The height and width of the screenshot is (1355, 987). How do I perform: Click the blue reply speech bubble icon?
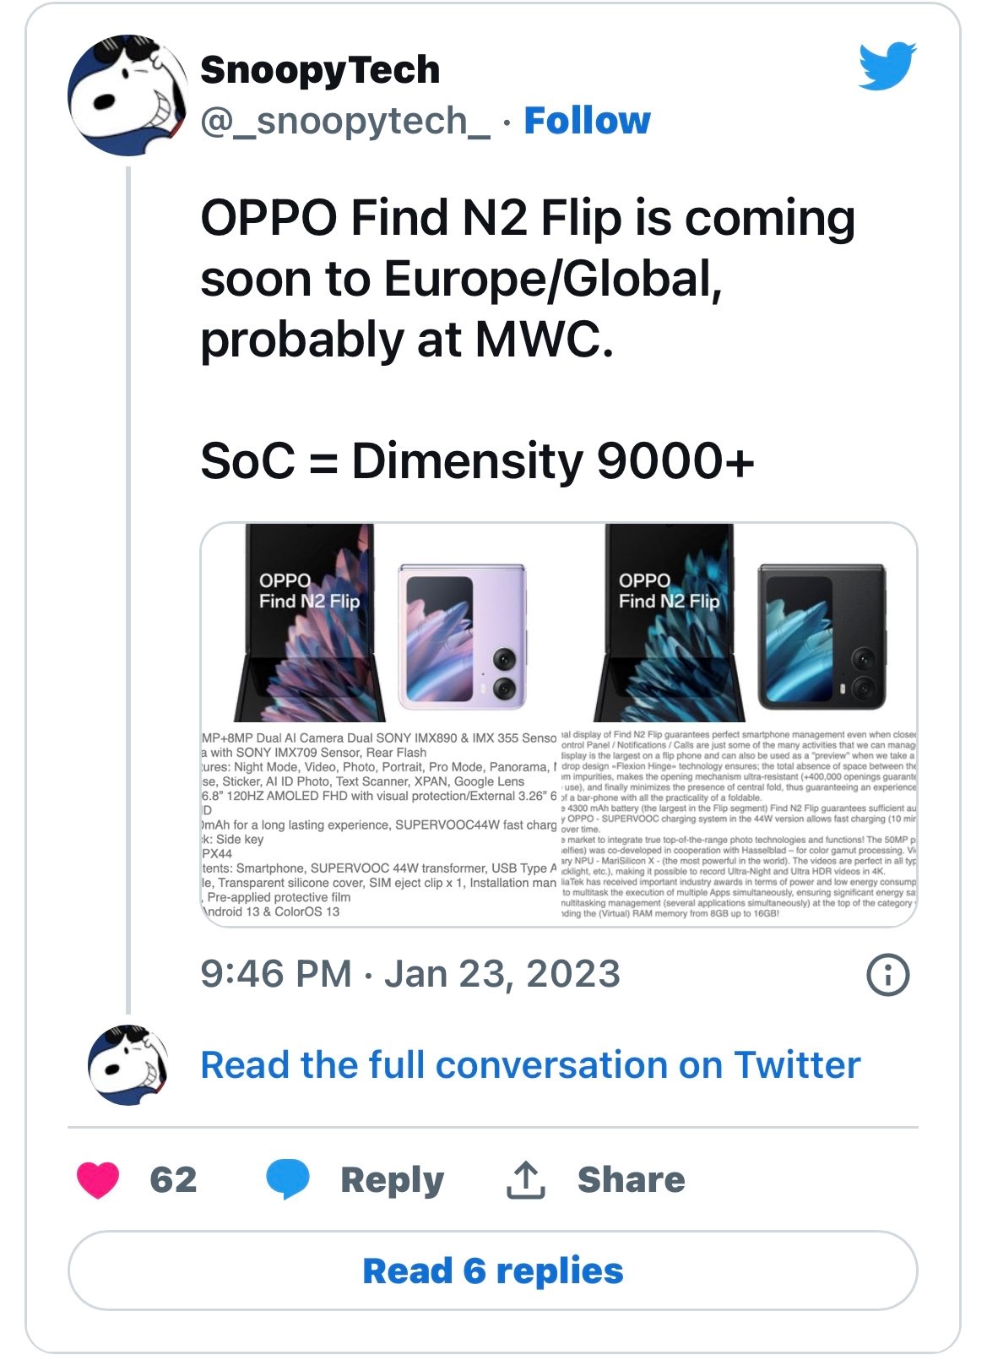coord(288,1180)
